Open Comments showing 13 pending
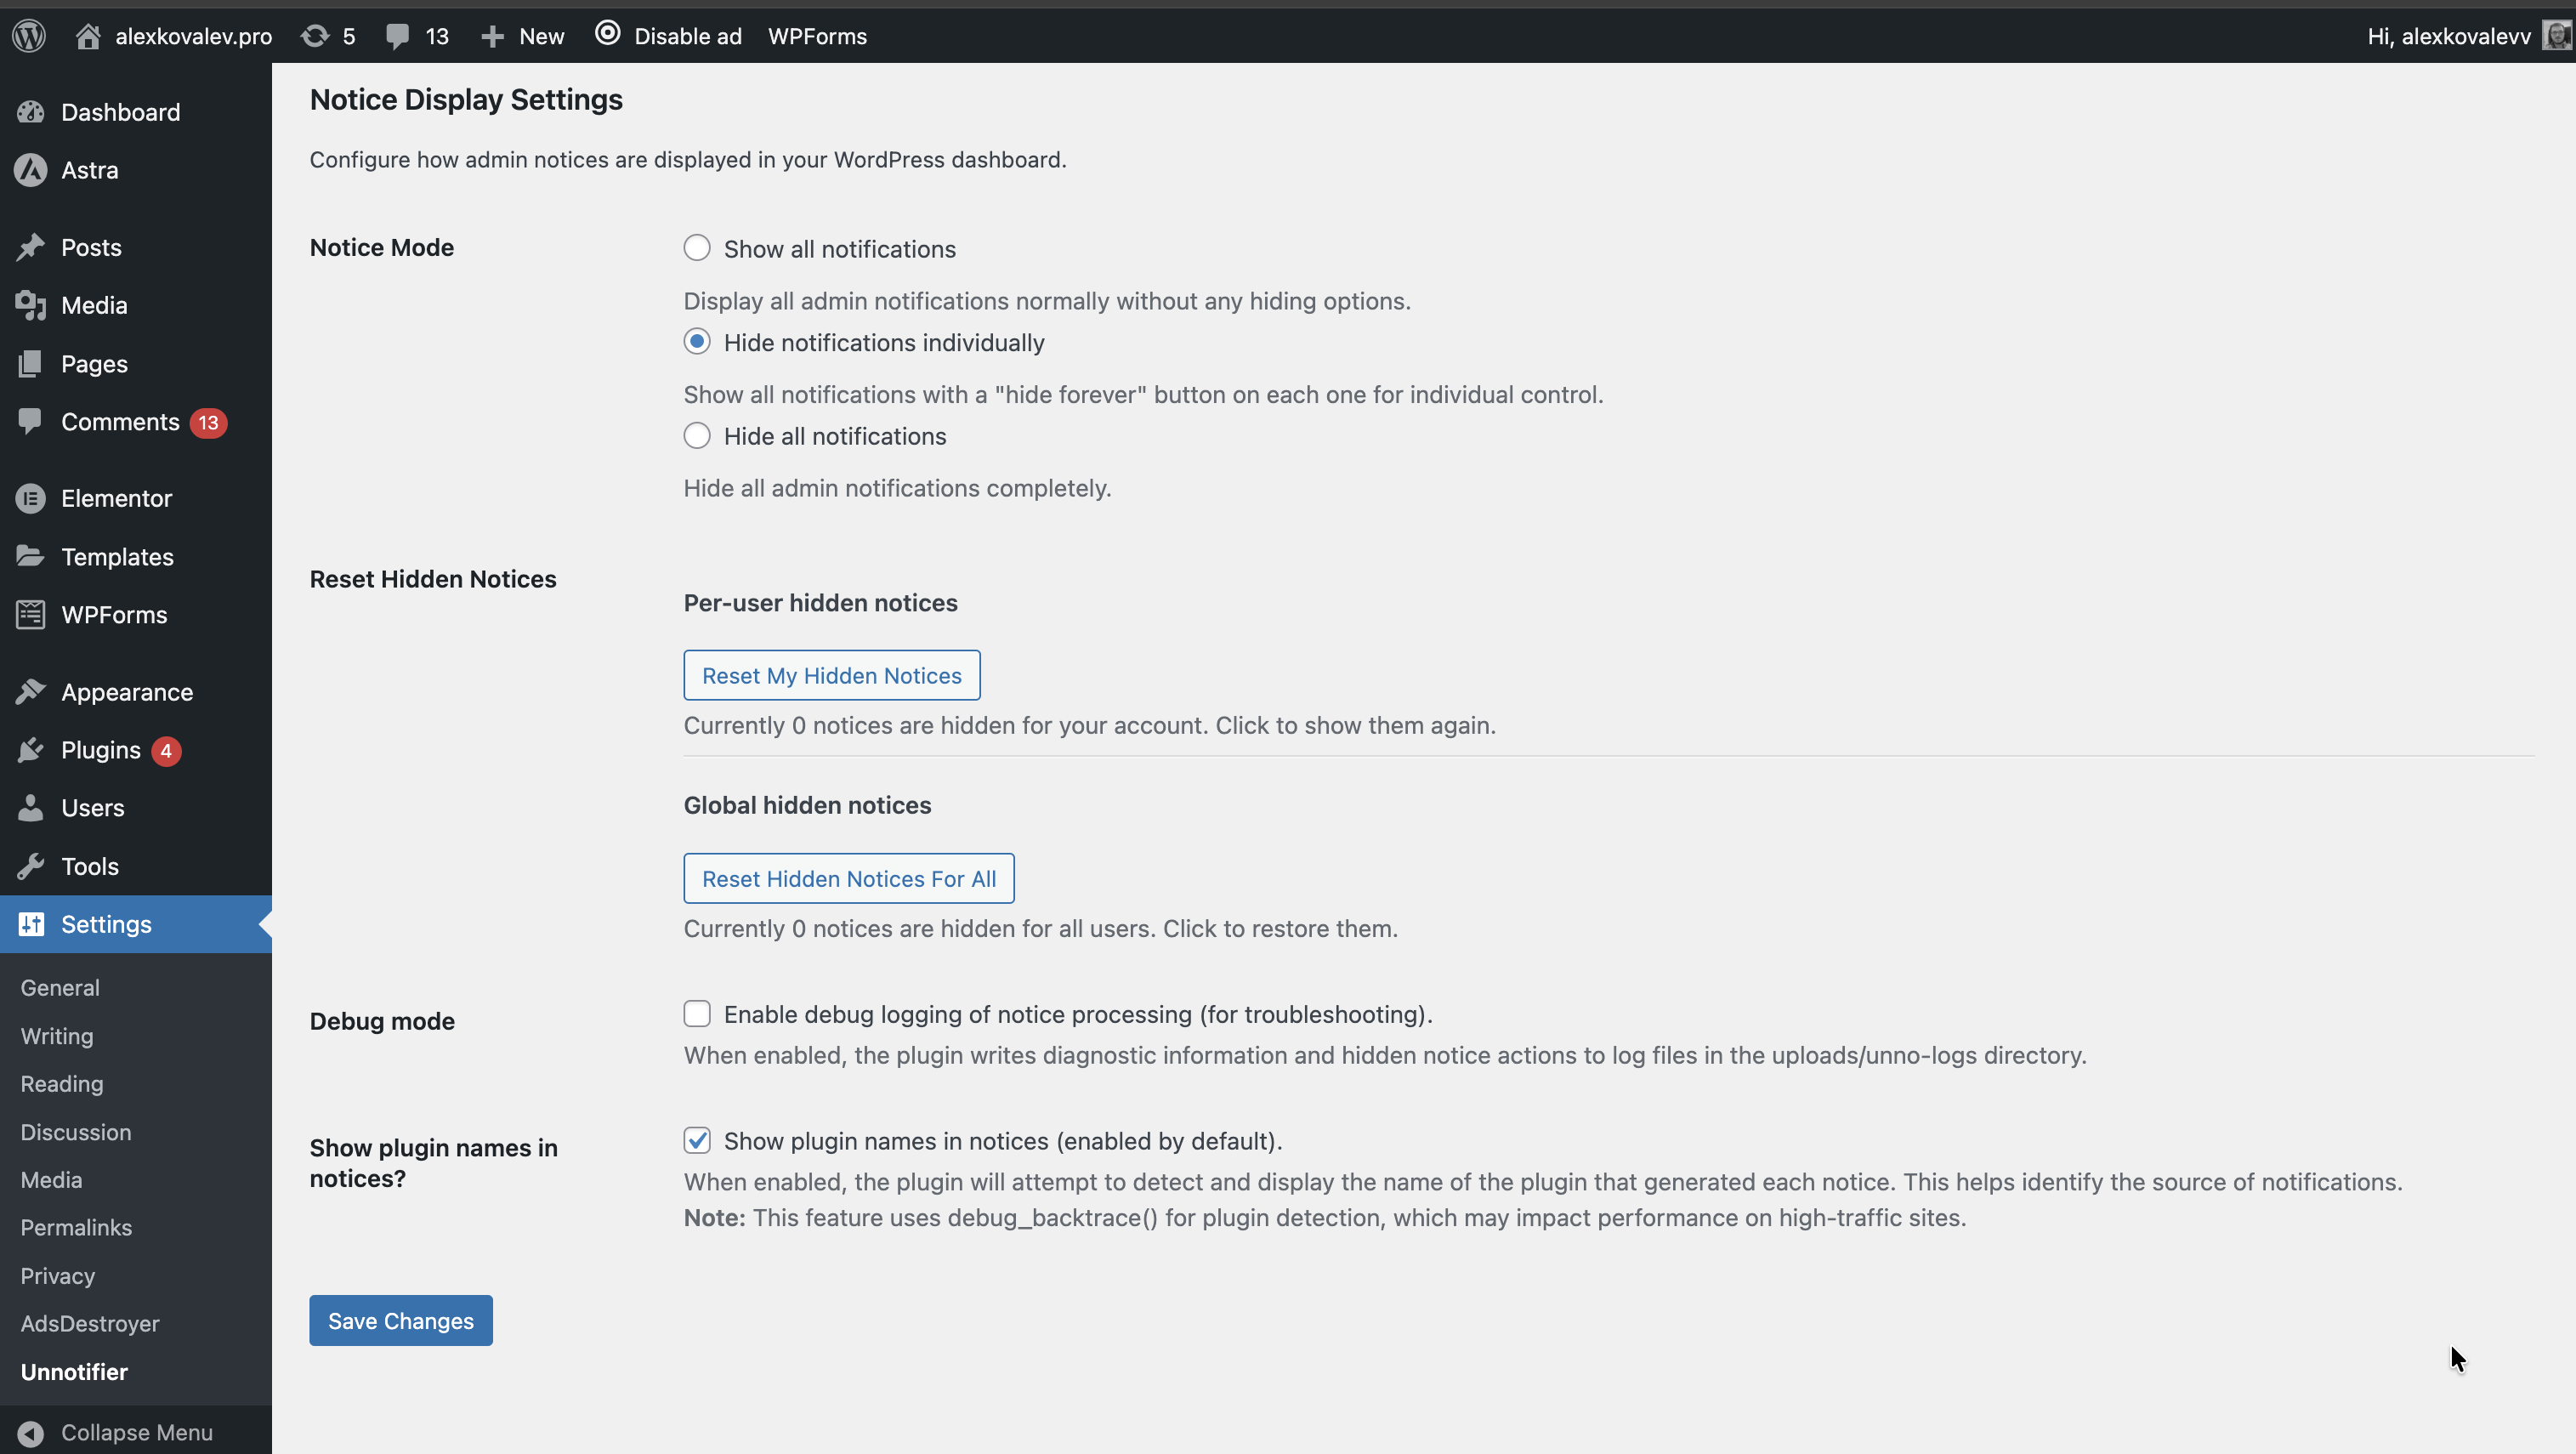Viewport: 2576px width, 1454px height. [x=120, y=421]
